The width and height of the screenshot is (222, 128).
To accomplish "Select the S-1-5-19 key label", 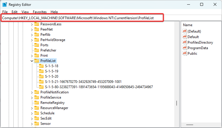I will click(52, 71).
